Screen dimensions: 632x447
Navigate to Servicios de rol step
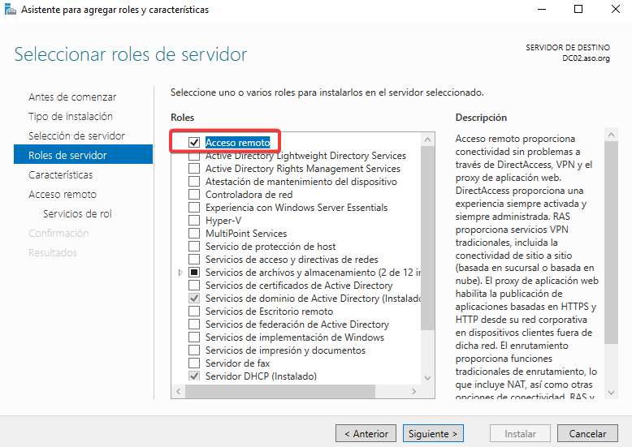(x=77, y=213)
